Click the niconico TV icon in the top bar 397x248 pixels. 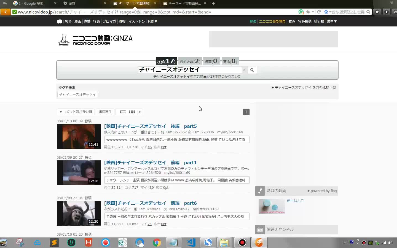pyautogui.click(x=60, y=21)
